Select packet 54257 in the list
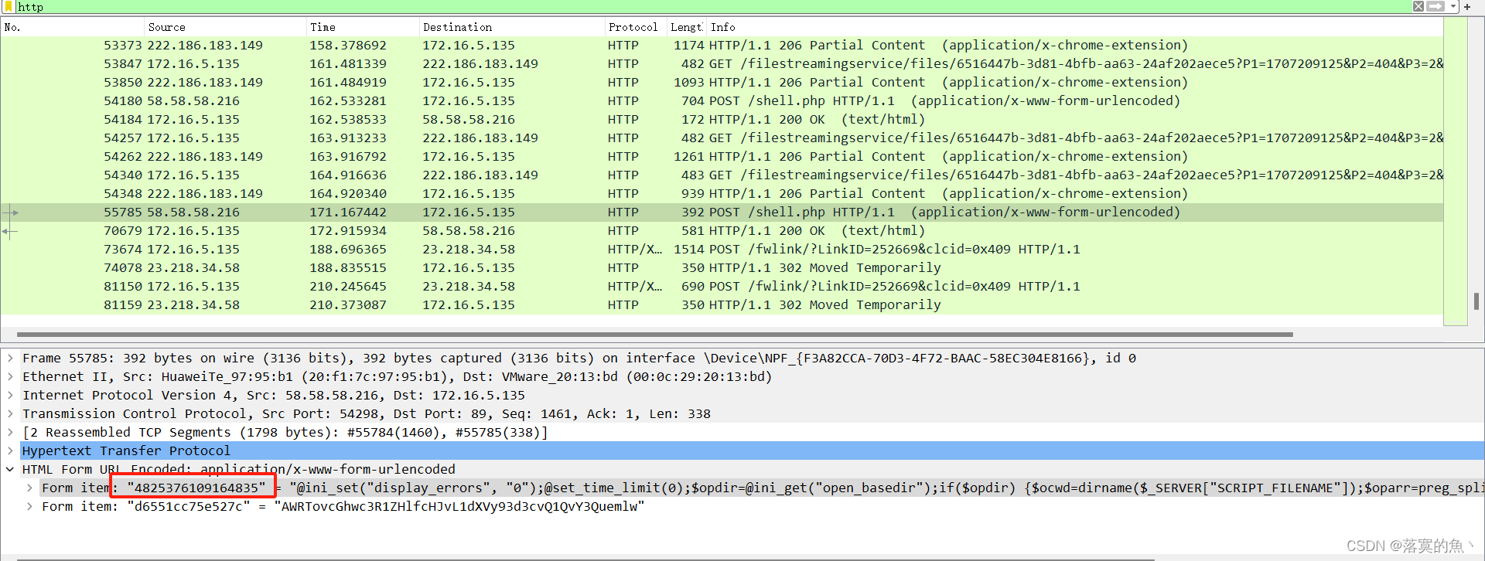 click(722, 138)
